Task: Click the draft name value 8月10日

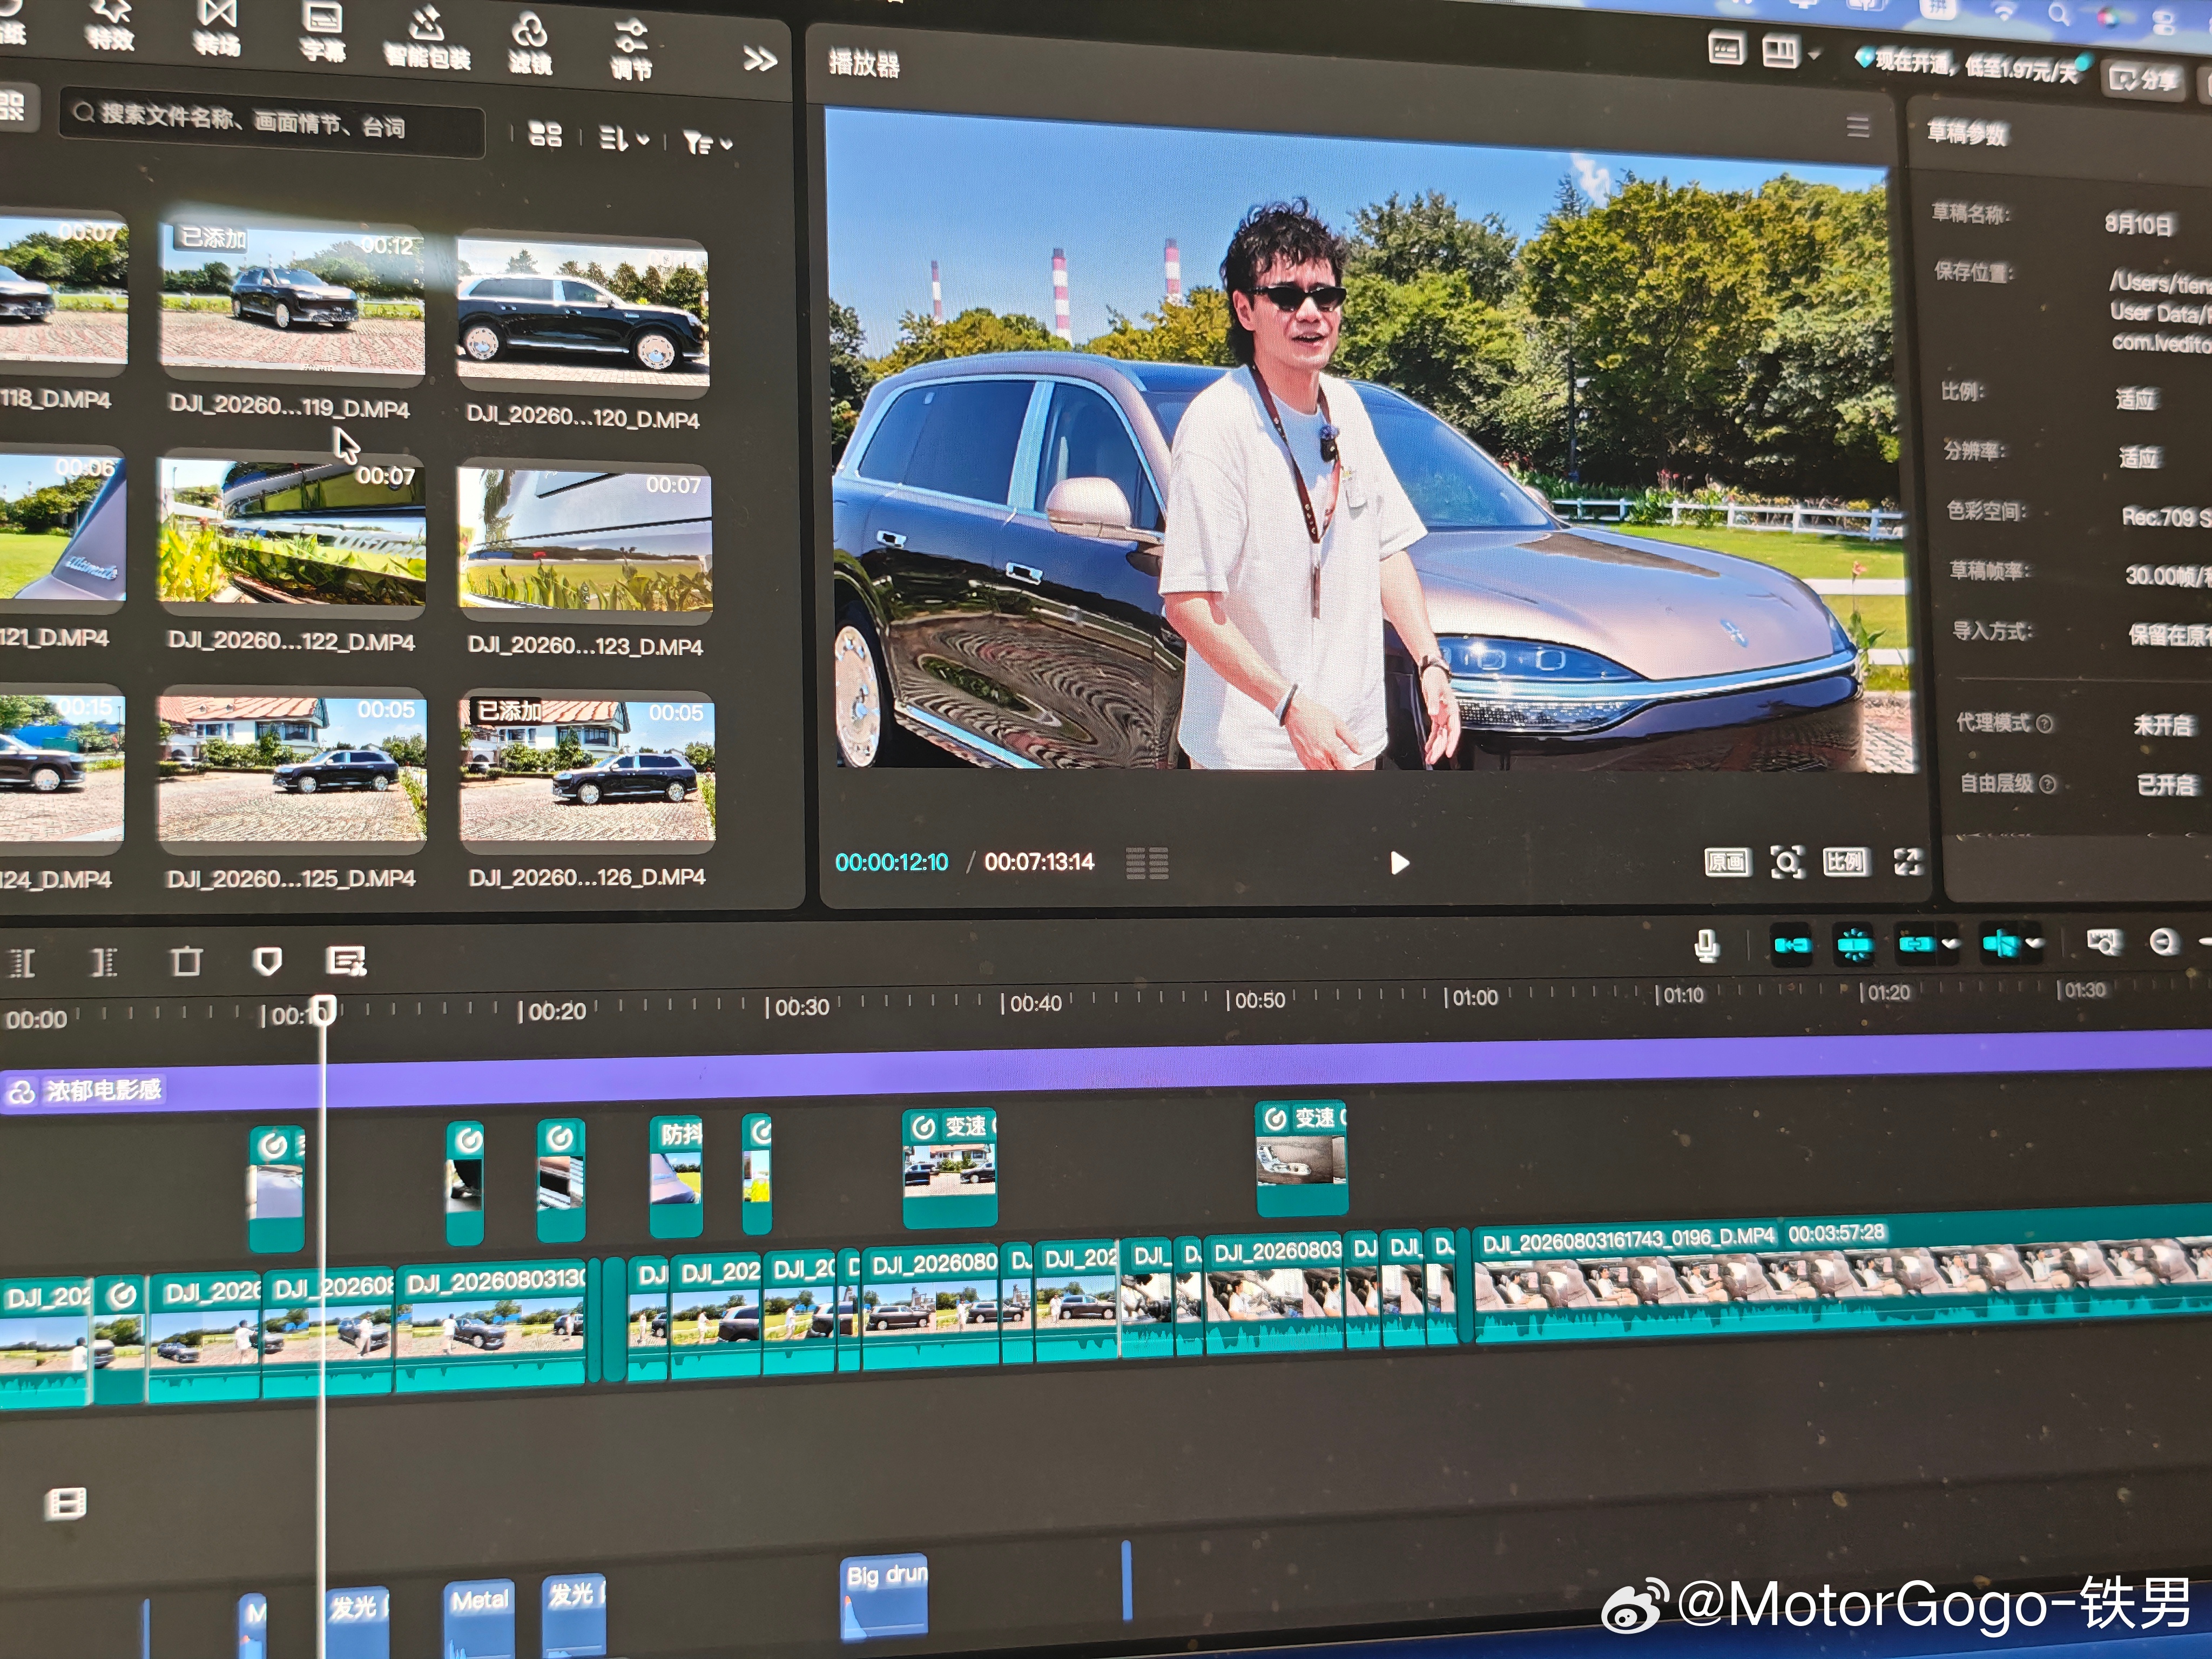Action: [x=2138, y=224]
